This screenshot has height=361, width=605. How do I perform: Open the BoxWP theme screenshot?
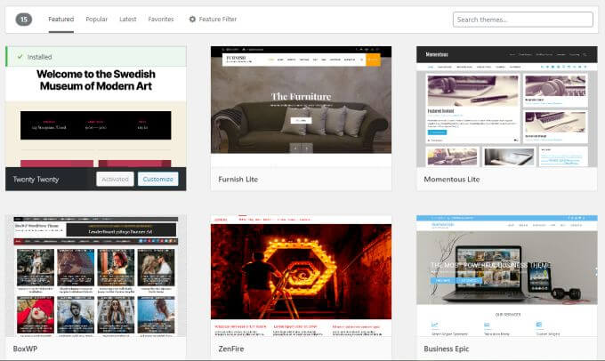pos(96,277)
